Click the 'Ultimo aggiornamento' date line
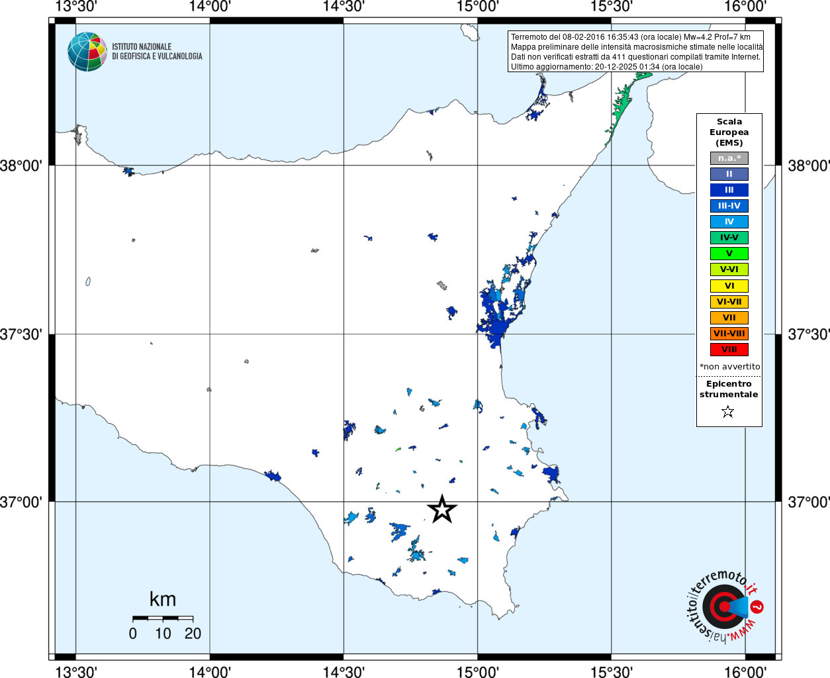Screen dimensions: 830x678 pyautogui.click(x=606, y=67)
